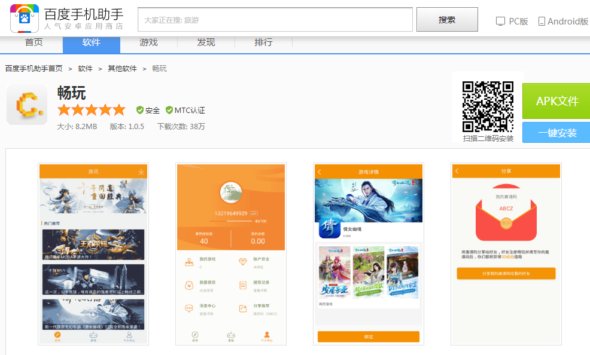Screen dimensions: 590x355
Task: Click the MTC认证 shield badge icon
Action: [169, 110]
